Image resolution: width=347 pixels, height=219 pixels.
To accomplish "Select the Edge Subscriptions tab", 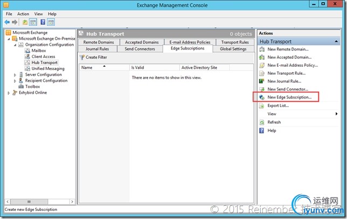I will [x=188, y=48].
